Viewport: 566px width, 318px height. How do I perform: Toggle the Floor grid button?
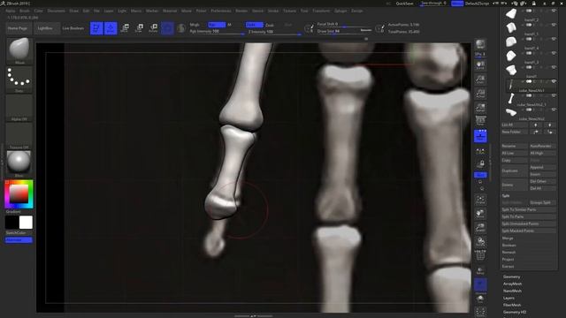click(x=480, y=136)
